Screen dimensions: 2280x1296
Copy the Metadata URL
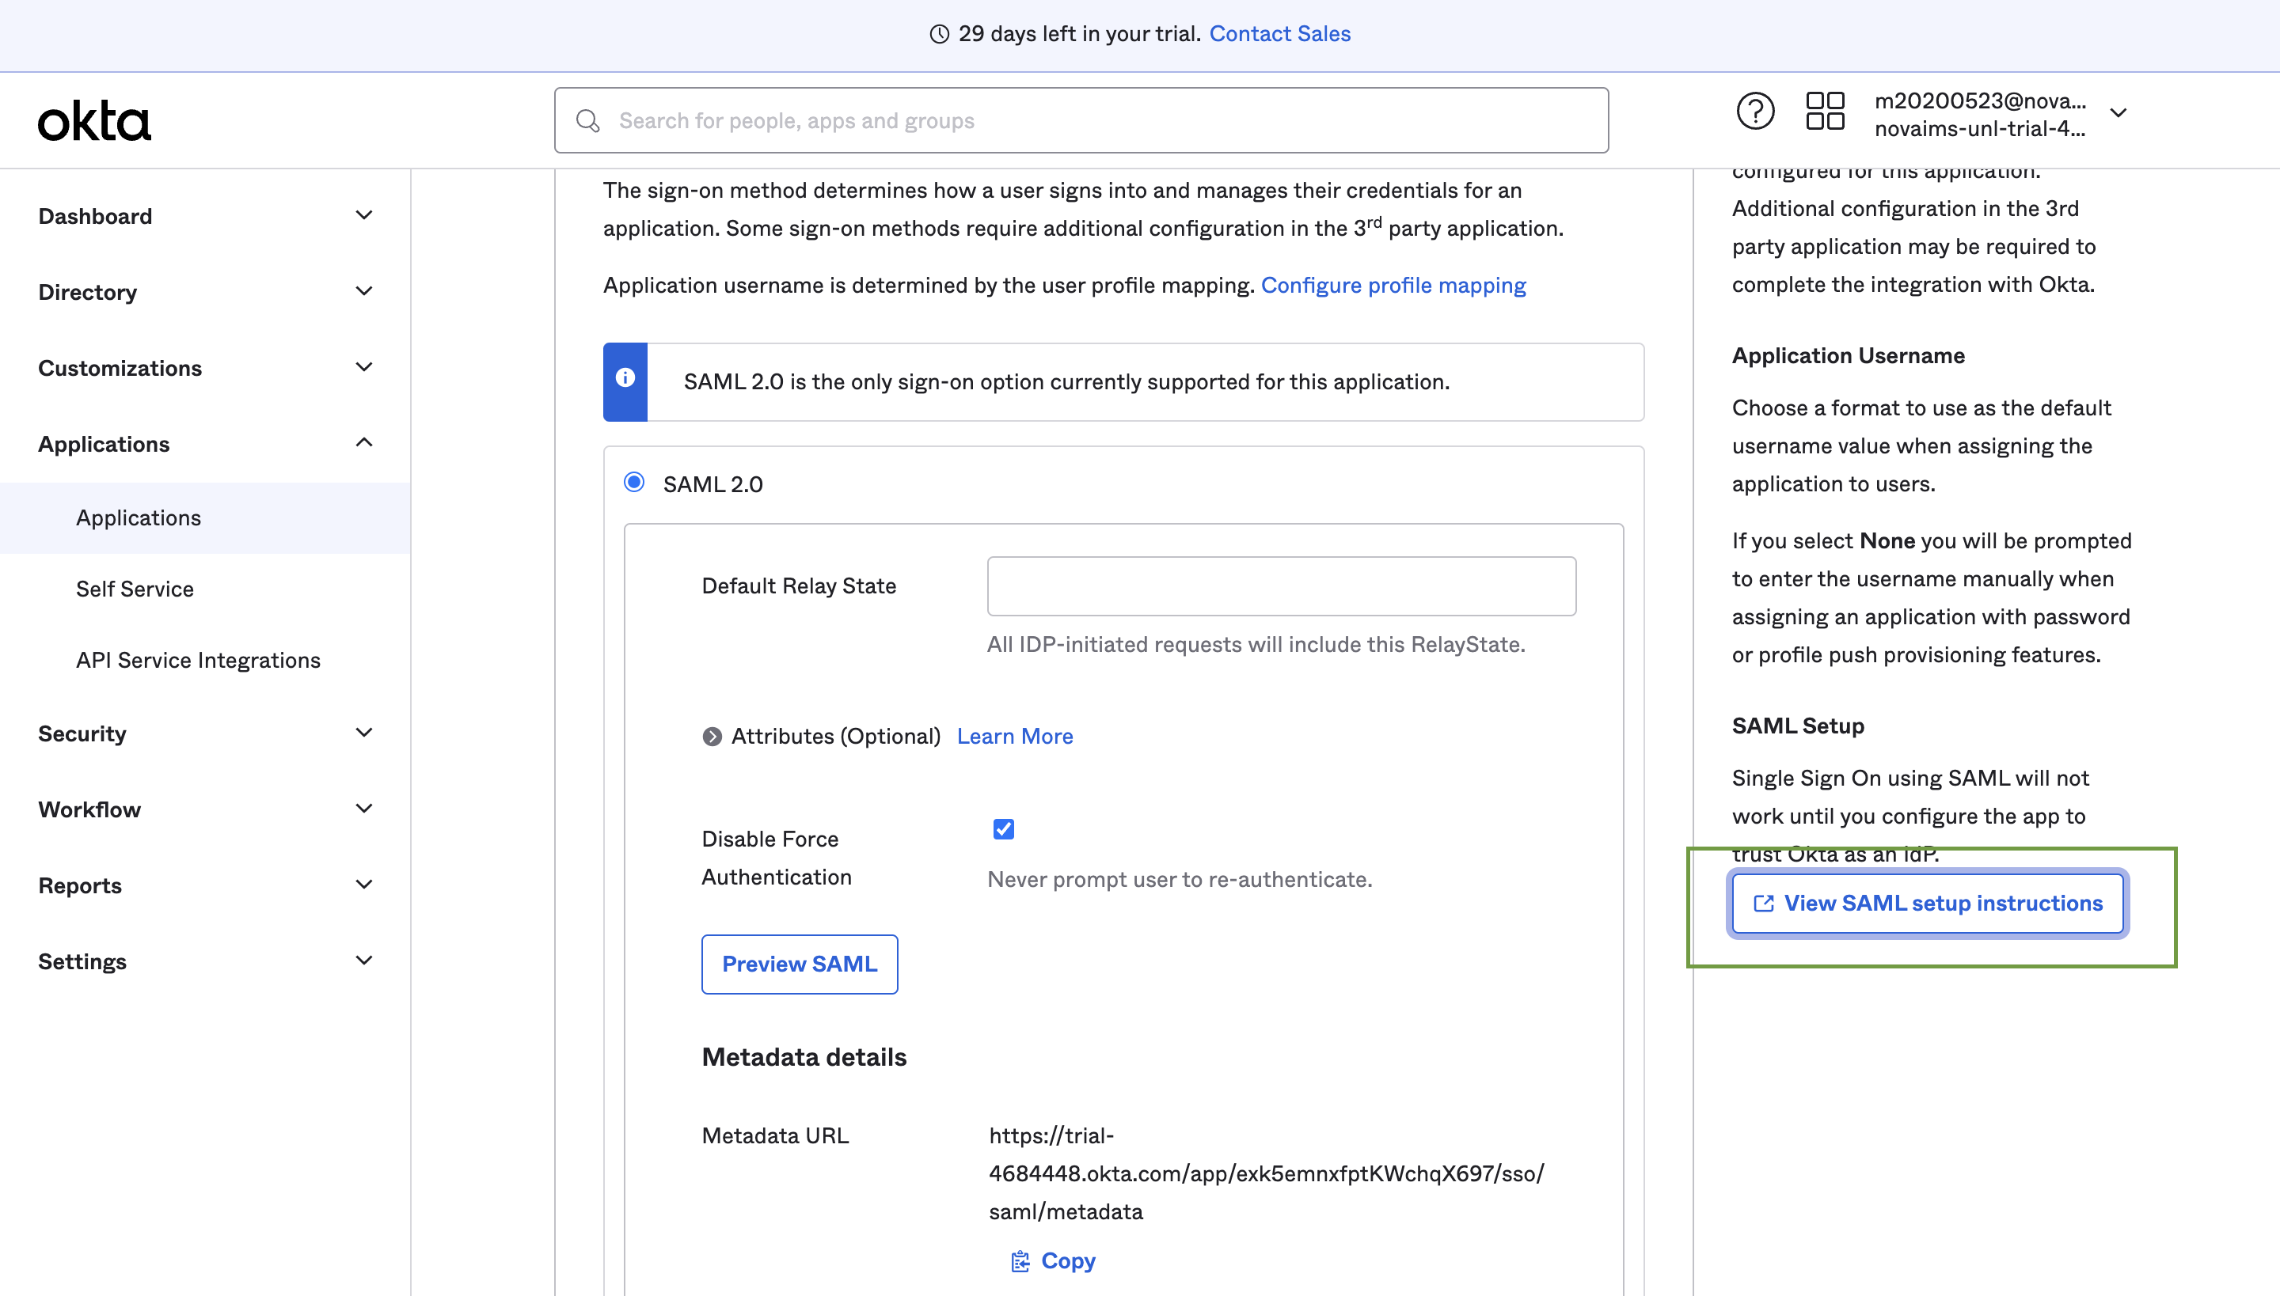(x=1053, y=1260)
